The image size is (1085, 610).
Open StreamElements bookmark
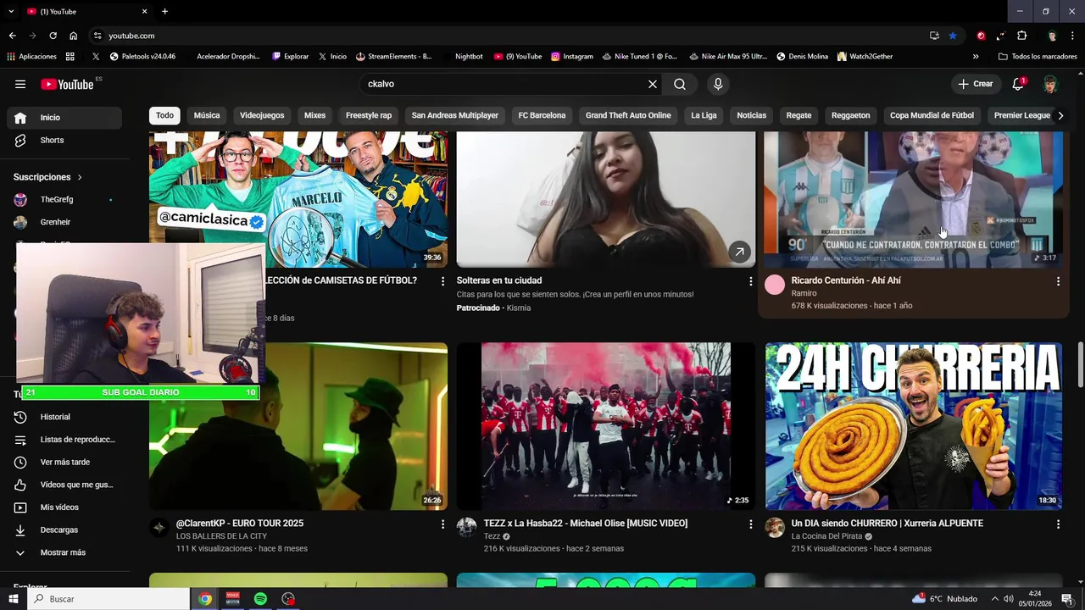[393, 57]
